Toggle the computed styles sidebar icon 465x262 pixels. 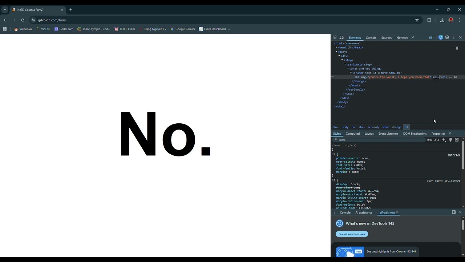[457, 140]
